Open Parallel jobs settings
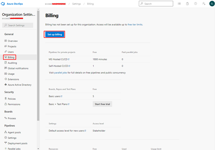This screenshot has height=150, width=215. (14, 149)
